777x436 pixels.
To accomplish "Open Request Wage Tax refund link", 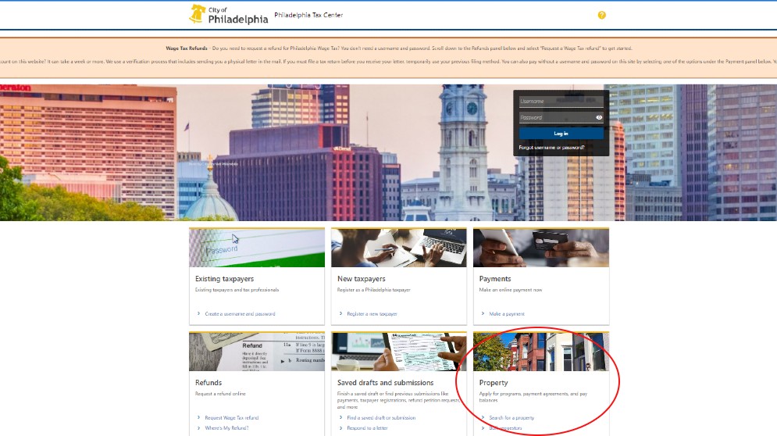I will (x=231, y=418).
